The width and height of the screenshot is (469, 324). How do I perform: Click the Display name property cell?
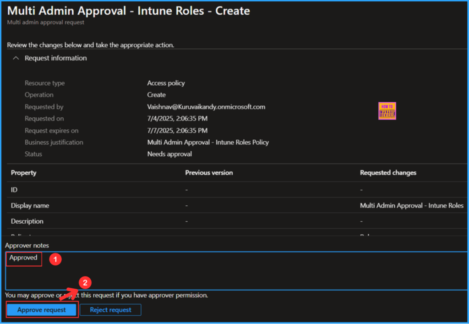(30, 205)
